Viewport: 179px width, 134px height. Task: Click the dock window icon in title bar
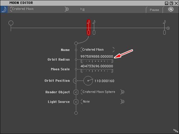171,3
